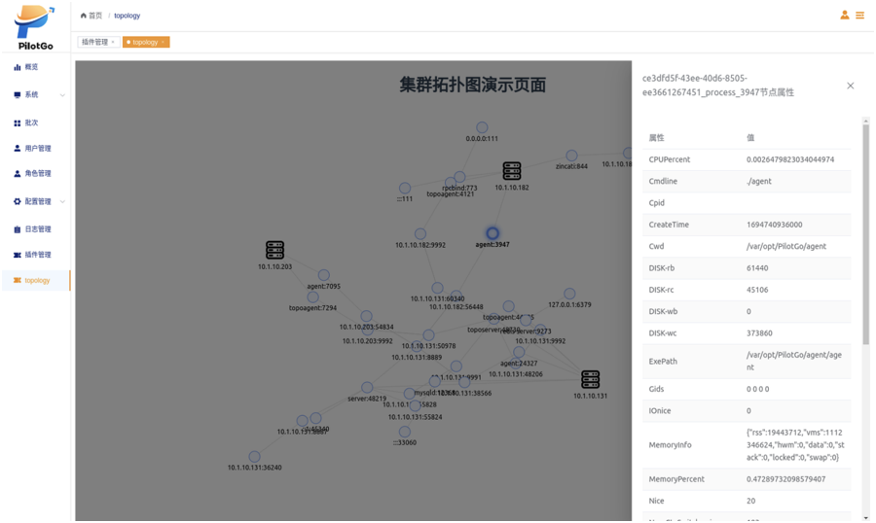Image resolution: width=876 pixels, height=523 pixels.
Task: Expand the 系统 submenu chevron
Action: click(x=62, y=95)
